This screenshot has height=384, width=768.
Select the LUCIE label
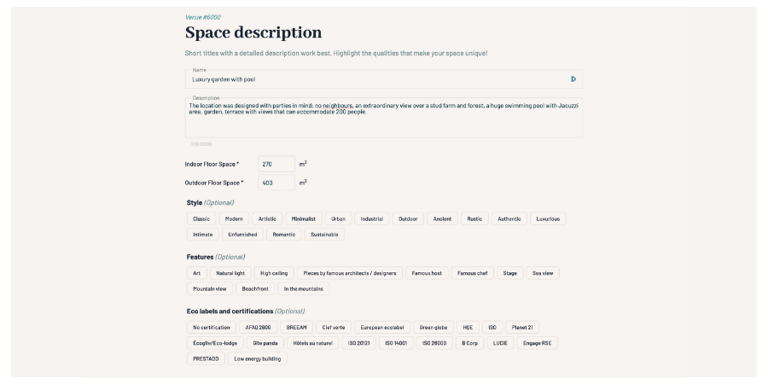[501, 343]
